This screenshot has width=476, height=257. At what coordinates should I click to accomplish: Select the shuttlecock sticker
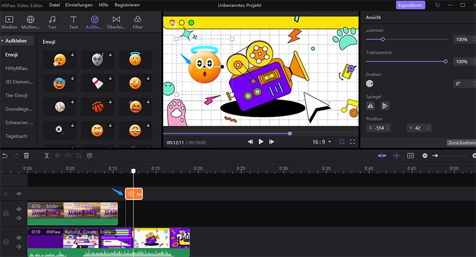click(97, 83)
